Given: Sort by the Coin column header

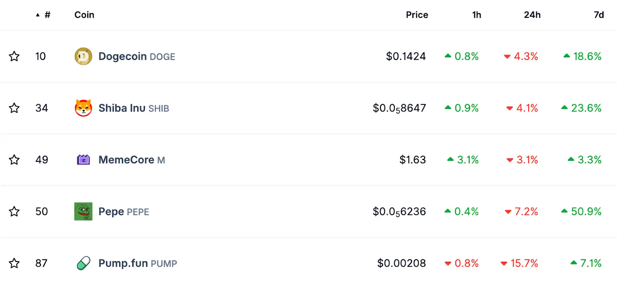Looking at the screenshot, I should click(x=84, y=15).
